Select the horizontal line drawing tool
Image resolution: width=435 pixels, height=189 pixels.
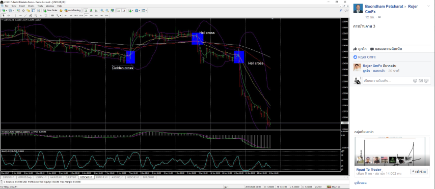[x=20, y=16]
